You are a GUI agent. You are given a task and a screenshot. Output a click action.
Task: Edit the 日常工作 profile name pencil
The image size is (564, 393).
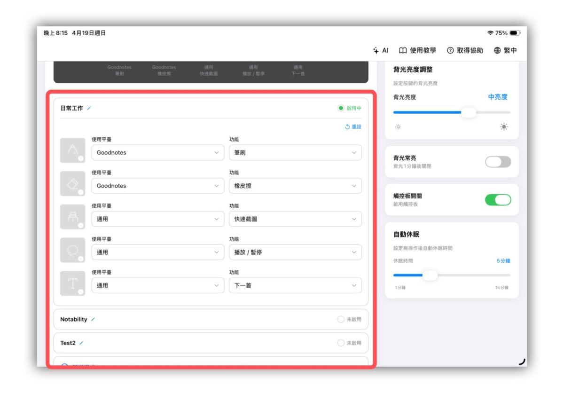coord(89,108)
